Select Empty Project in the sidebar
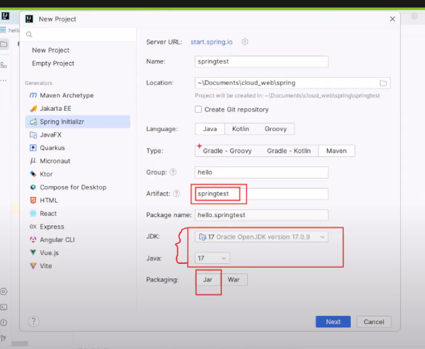The image size is (425, 349). coord(53,63)
